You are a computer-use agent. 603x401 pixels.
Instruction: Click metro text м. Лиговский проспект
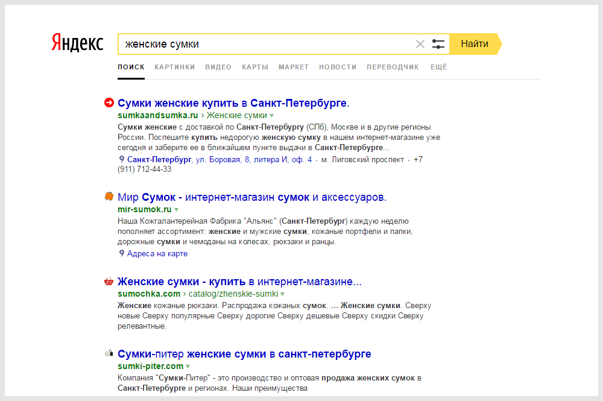[362, 159]
